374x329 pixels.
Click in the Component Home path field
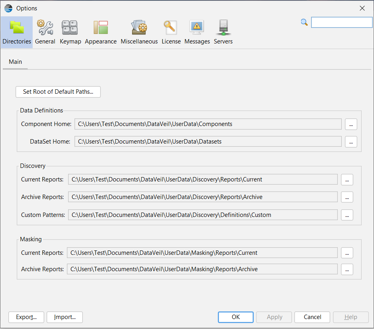[x=208, y=124]
